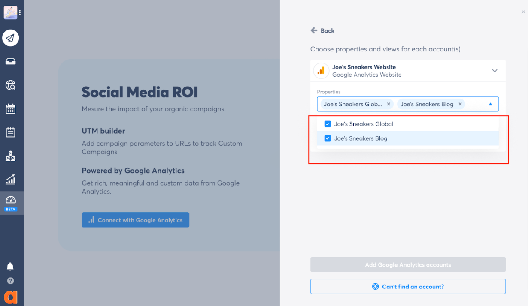The height and width of the screenshot is (306, 528).
Task: Click inside the Properties selection field
Action: [408, 104]
